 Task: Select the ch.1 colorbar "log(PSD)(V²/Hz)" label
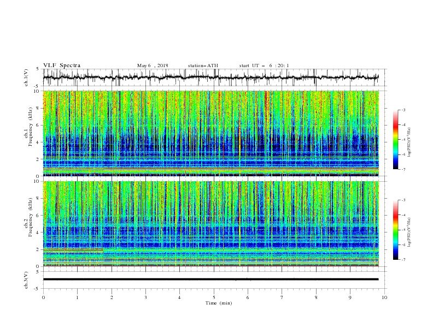[409, 142]
